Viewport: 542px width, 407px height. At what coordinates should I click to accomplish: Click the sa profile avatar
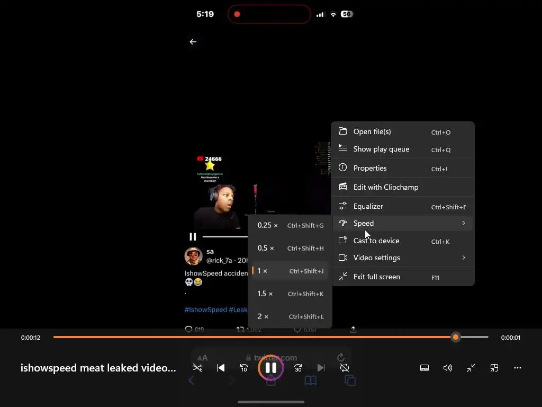(x=193, y=256)
